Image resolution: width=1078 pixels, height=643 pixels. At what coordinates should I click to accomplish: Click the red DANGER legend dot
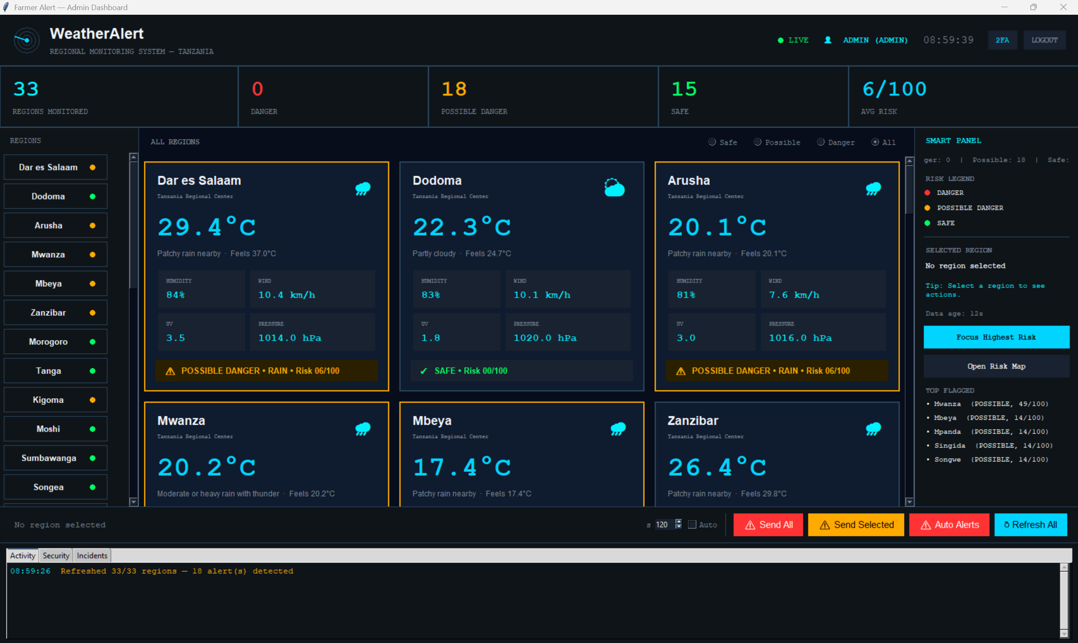tap(927, 193)
